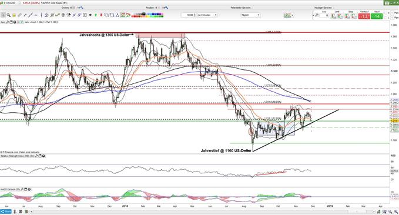399x215 pixels.
Task: Insert a red down arrow marker
Action: tap(101, 15)
